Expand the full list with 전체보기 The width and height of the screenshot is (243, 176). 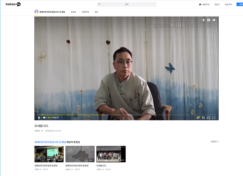click(214, 142)
